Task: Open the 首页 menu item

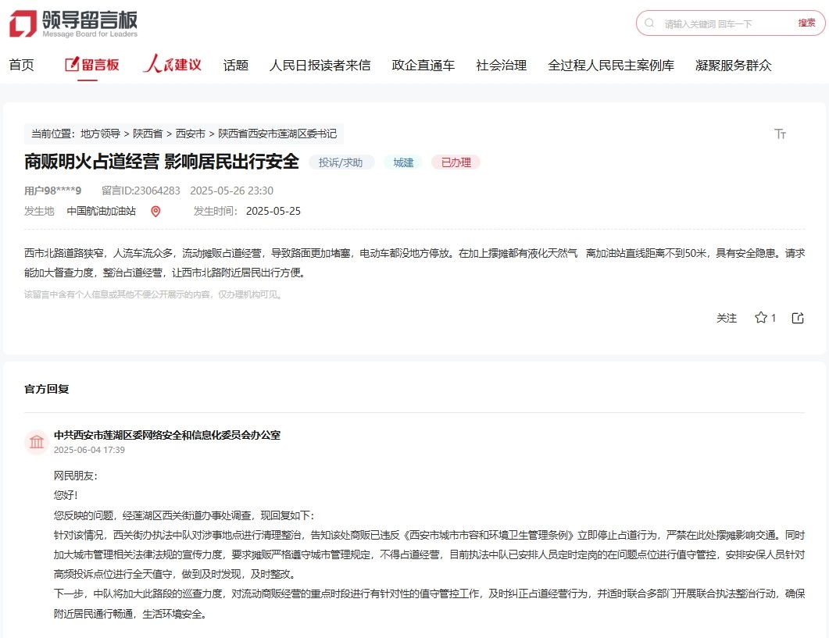Action: click(x=22, y=65)
